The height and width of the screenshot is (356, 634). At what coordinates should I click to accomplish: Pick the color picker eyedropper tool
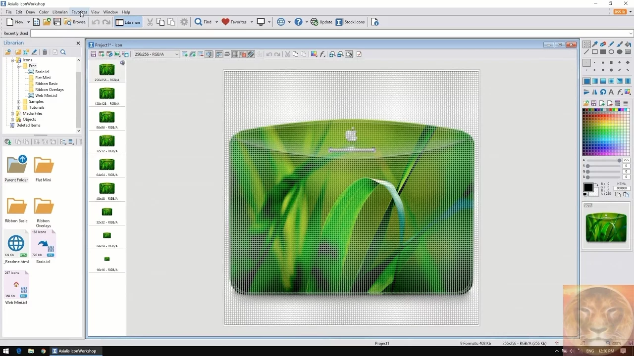click(595, 44)
